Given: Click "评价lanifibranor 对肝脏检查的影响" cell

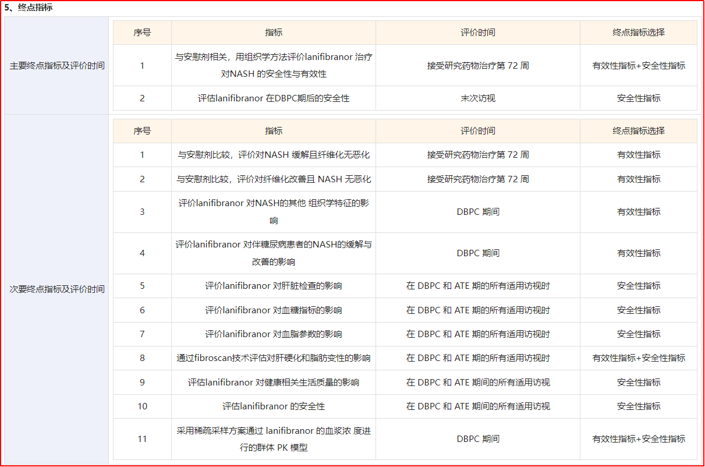Looking at the screenshot, I should point(274,286).
